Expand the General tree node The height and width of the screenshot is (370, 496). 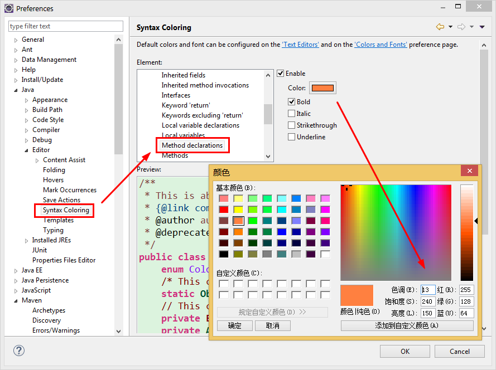point(16,40)
